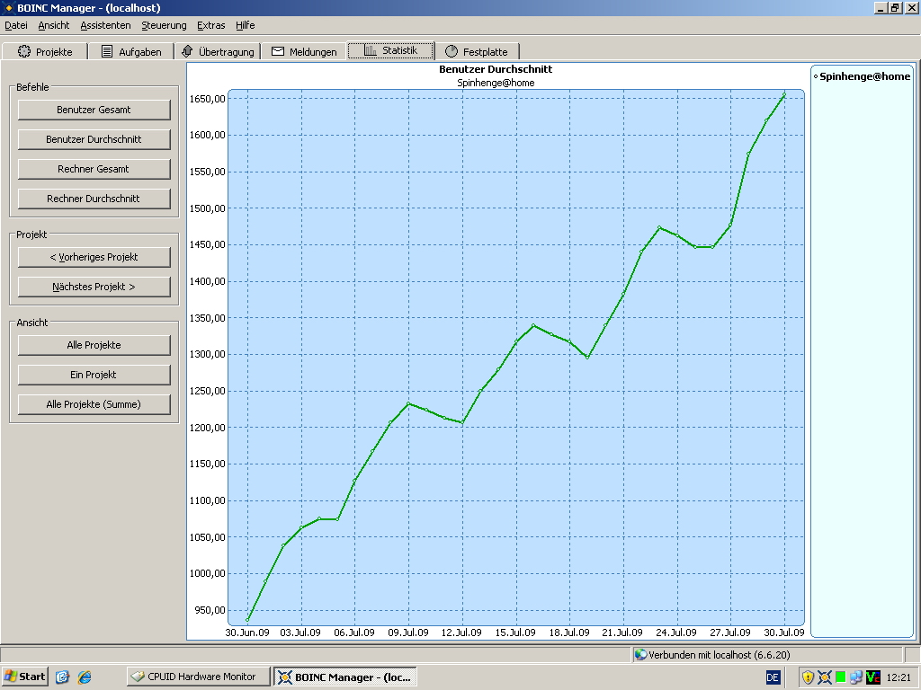This screenshot has width=921, height=690.
Task: Select the Statistik tab
Action: coord(390,50)
